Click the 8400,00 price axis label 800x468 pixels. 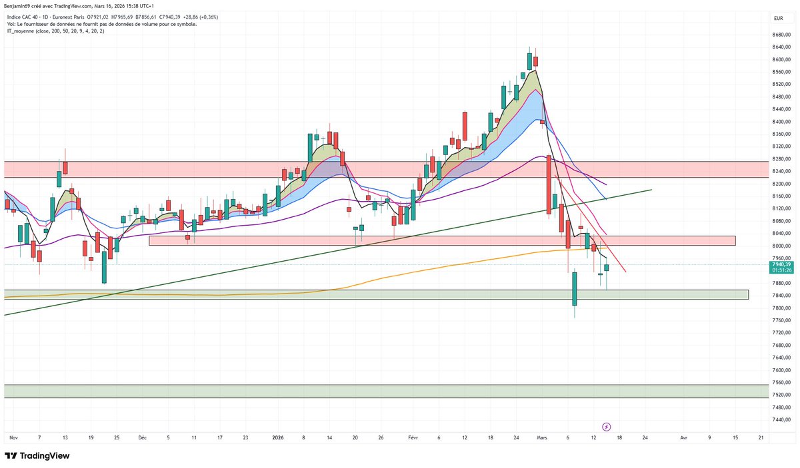781,122
